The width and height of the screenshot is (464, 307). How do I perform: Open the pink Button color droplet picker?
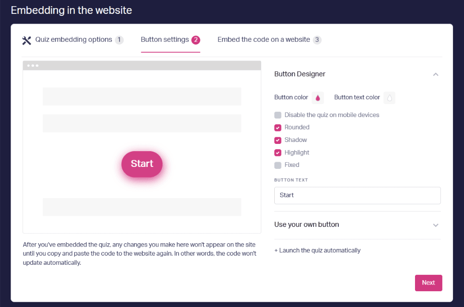317,98
